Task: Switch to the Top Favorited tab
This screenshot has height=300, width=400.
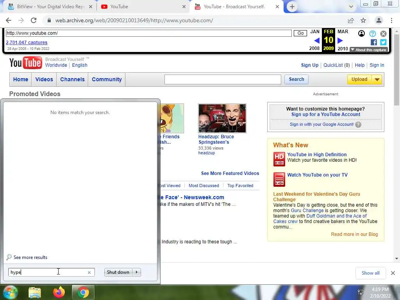Action: coord(240,186)
